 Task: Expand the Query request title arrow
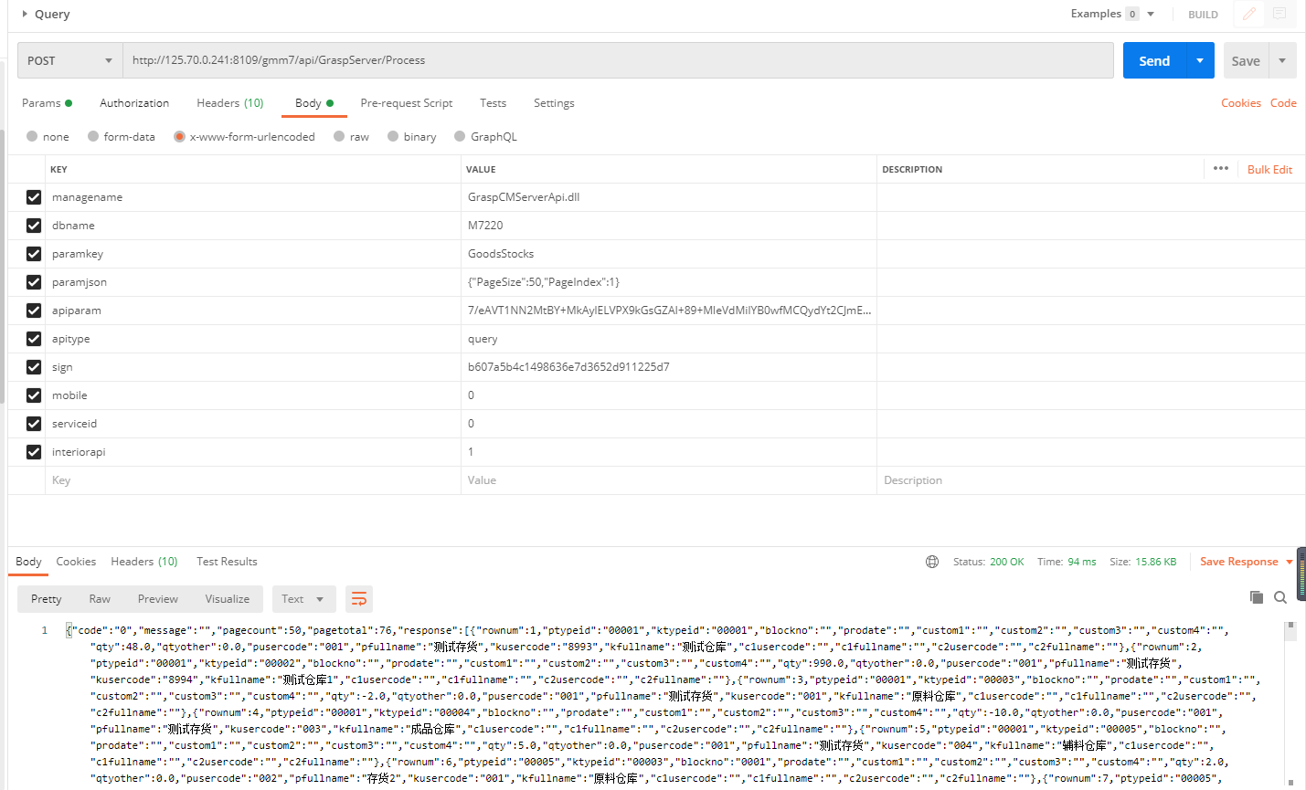[25, 14]
